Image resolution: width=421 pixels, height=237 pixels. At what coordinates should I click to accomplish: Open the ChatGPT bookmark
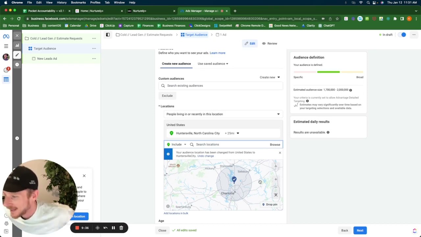click(x=327, y=25)
